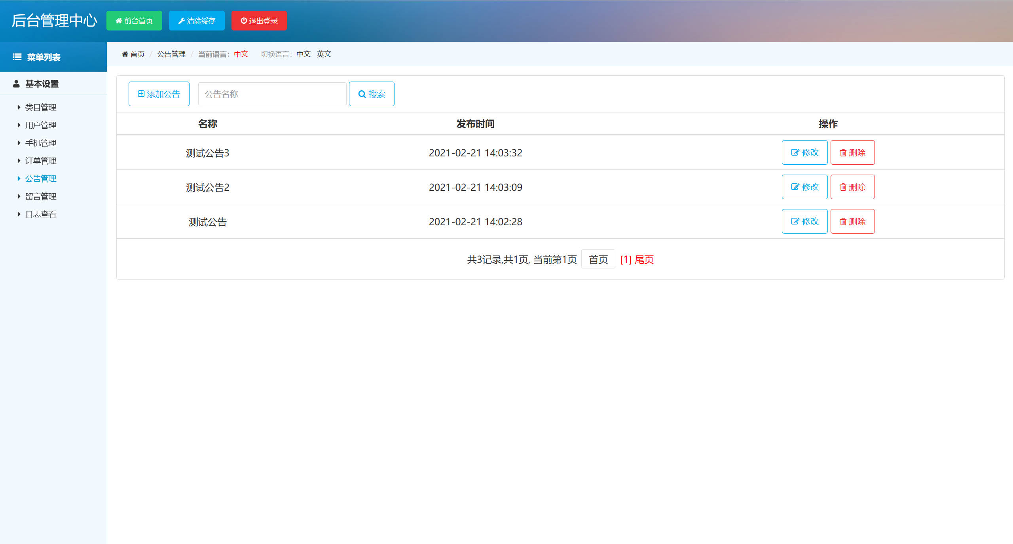Viewport: 1013px width, 544px height.
Task: Switch interface language to 英文
Action: (x=324, y=54)
